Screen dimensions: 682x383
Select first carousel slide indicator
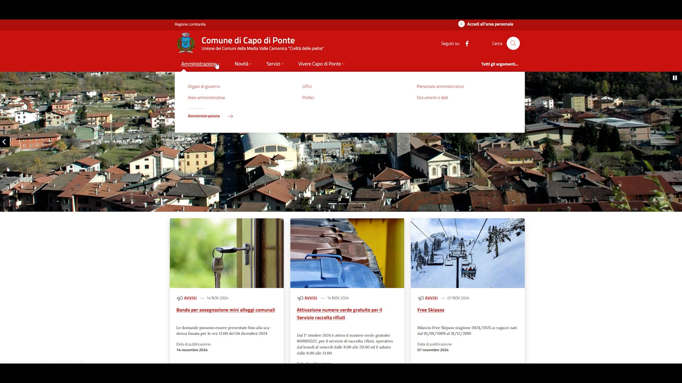click(332, 204)
